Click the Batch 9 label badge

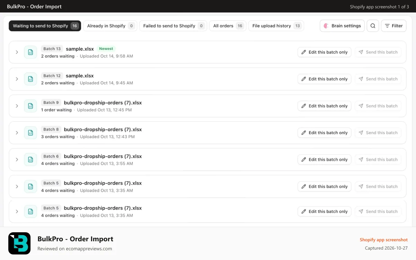click(51, 103)
